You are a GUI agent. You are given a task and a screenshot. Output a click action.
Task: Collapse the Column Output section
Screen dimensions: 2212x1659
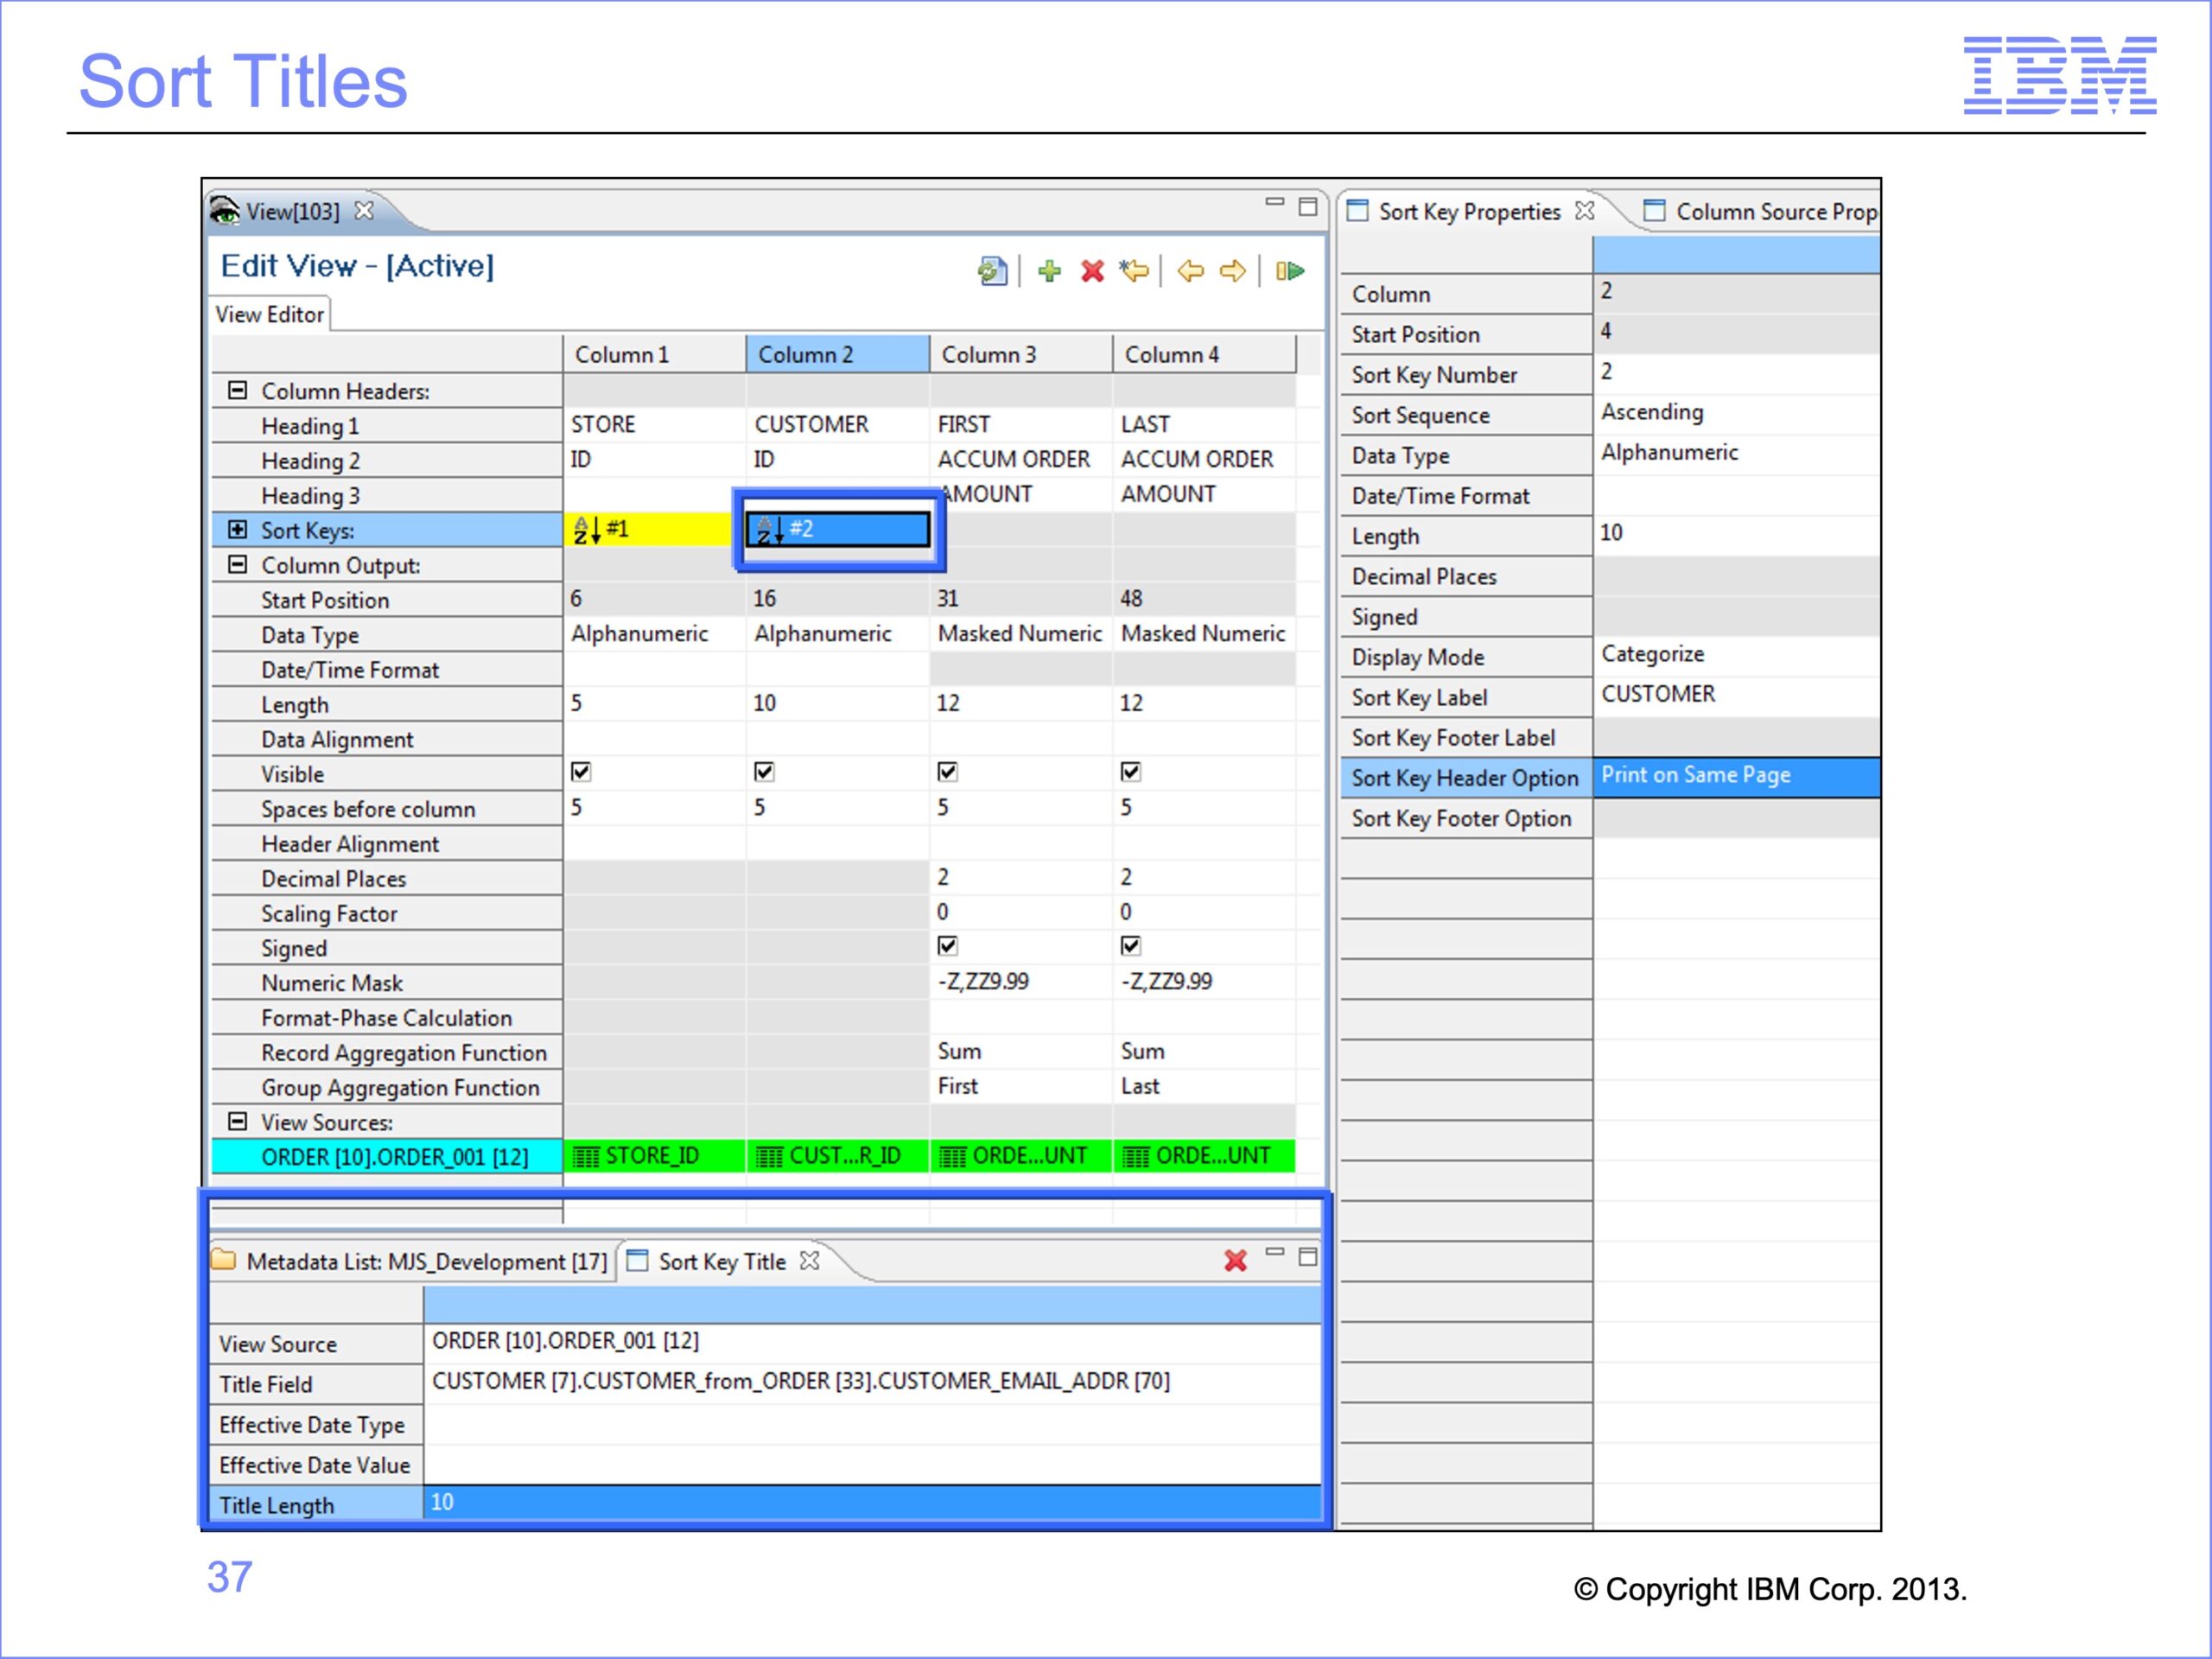point(237,564)
